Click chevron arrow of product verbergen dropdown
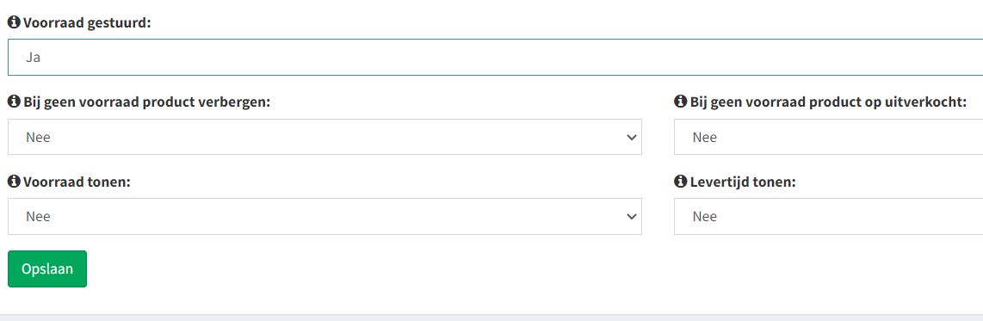This screenshot has height=321, width=983. 631,138
